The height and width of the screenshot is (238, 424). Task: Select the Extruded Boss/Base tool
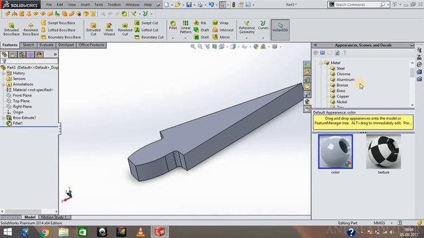[x=11, y=29]
